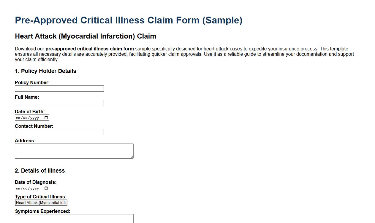Click the month segment of Date of Diagnosis
This screenshot has height=223, width=375.
[19, 188]
